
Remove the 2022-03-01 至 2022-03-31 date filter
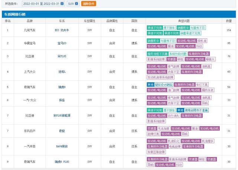point(62,3)
